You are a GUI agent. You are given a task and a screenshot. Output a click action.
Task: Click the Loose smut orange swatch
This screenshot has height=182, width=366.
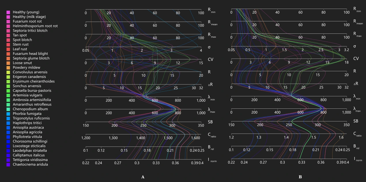pos(8,63)
